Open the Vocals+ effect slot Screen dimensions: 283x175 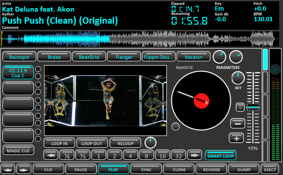pyautogui.click(x=194, y=56)
